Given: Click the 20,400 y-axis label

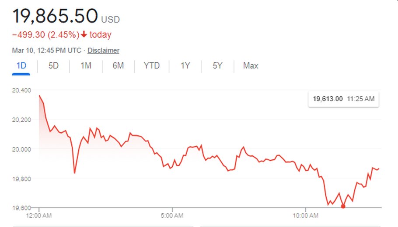Looking at the screenshot, I should coord(21,90).
